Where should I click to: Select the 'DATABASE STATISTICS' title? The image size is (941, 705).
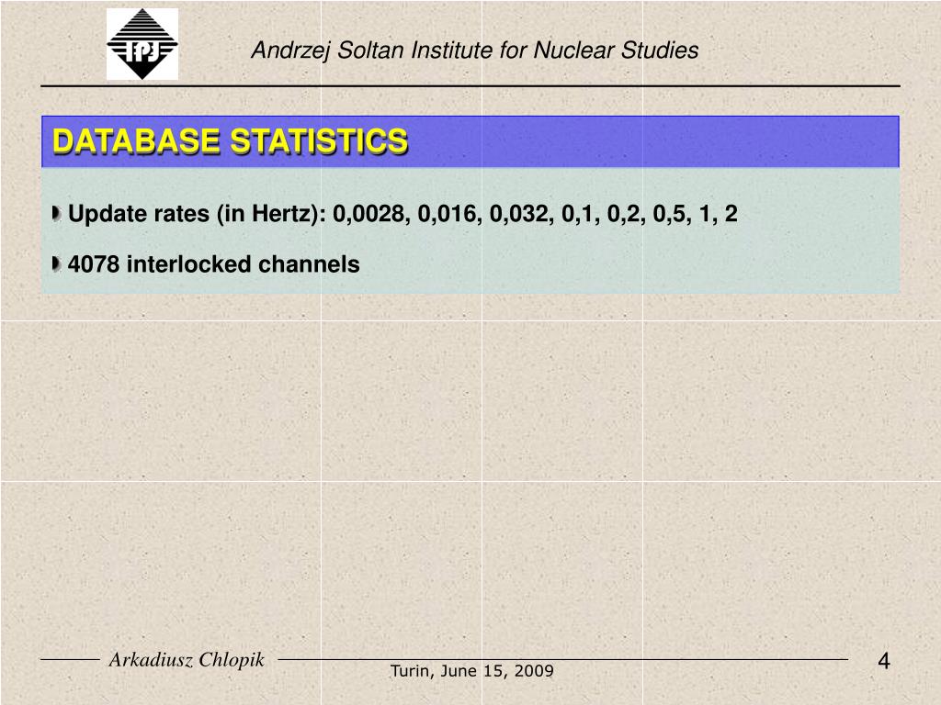click(231, 141)
